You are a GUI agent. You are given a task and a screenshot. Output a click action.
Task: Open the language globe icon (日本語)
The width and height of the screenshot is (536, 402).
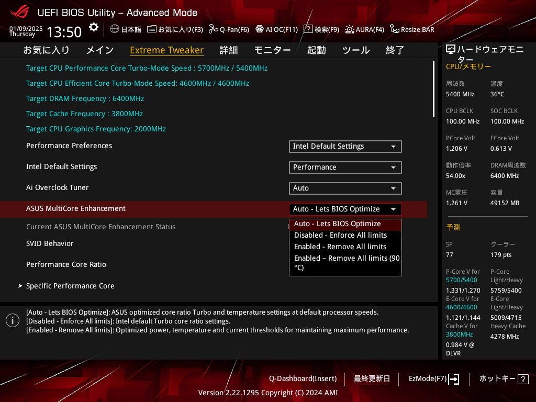[x=115, y=29]
